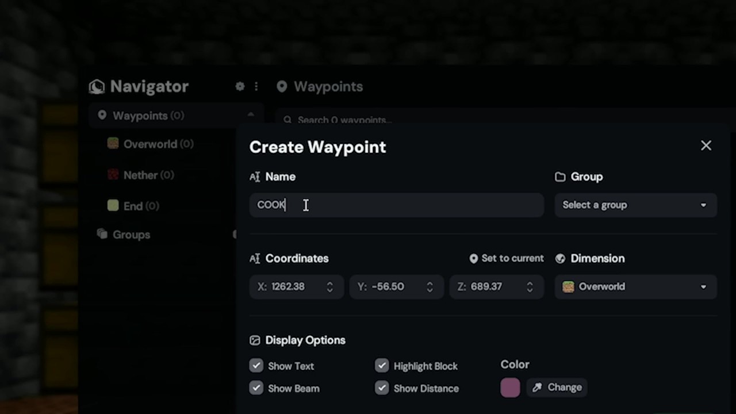Click the Navigator logo icon
Viewport: 736px width, 414px height.
97,86
